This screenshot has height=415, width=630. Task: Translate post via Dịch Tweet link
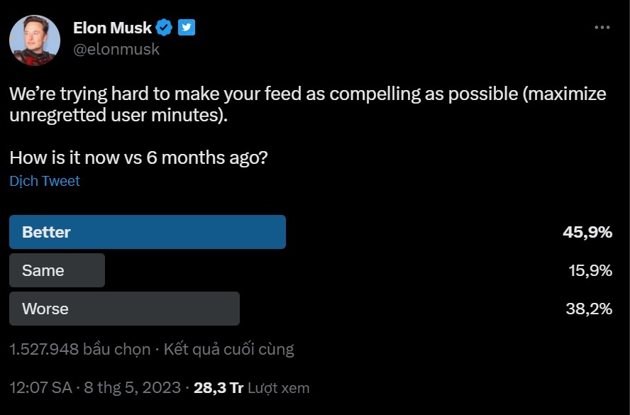point(45,181)
